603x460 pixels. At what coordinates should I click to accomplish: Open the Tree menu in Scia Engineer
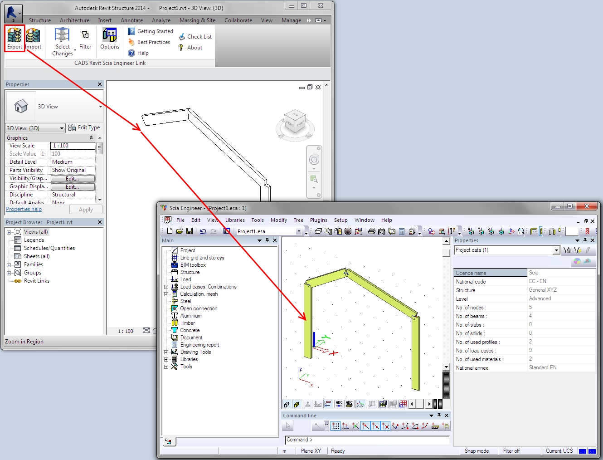tap(298, 220)
